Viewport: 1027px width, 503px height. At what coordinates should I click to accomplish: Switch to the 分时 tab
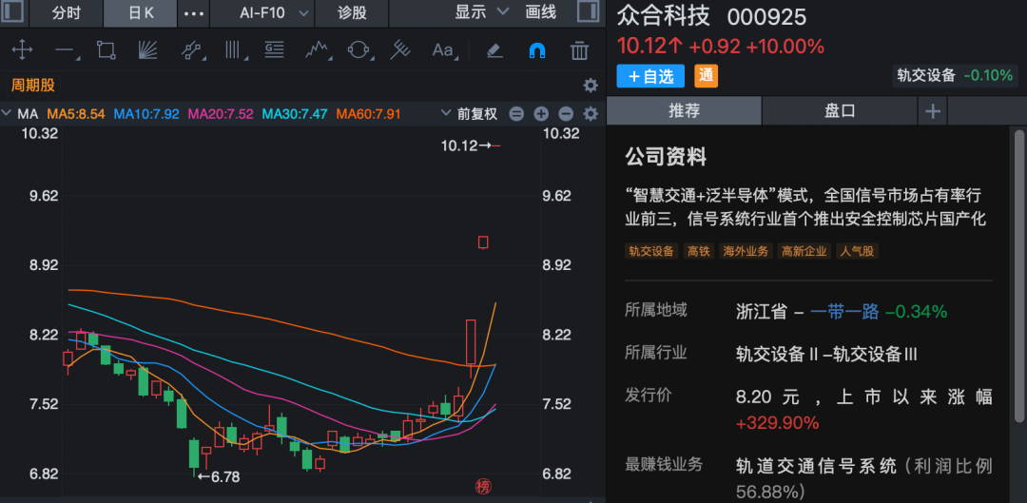(66, 13)
